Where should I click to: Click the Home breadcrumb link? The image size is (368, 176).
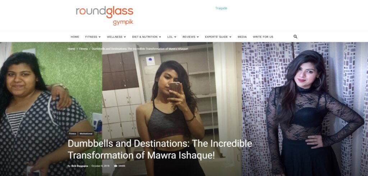72,49
